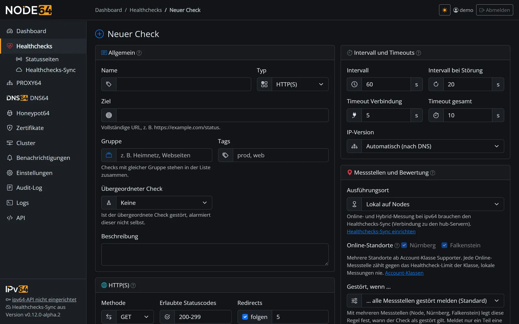519x324 pixels.
Task: Click the folder icon of the Gruppe field
Action: (109, 155)
